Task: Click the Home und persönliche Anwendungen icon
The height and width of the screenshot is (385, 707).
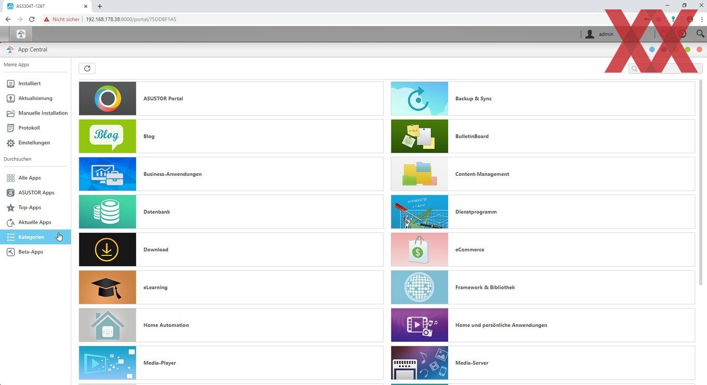Action: click(420, 325)
